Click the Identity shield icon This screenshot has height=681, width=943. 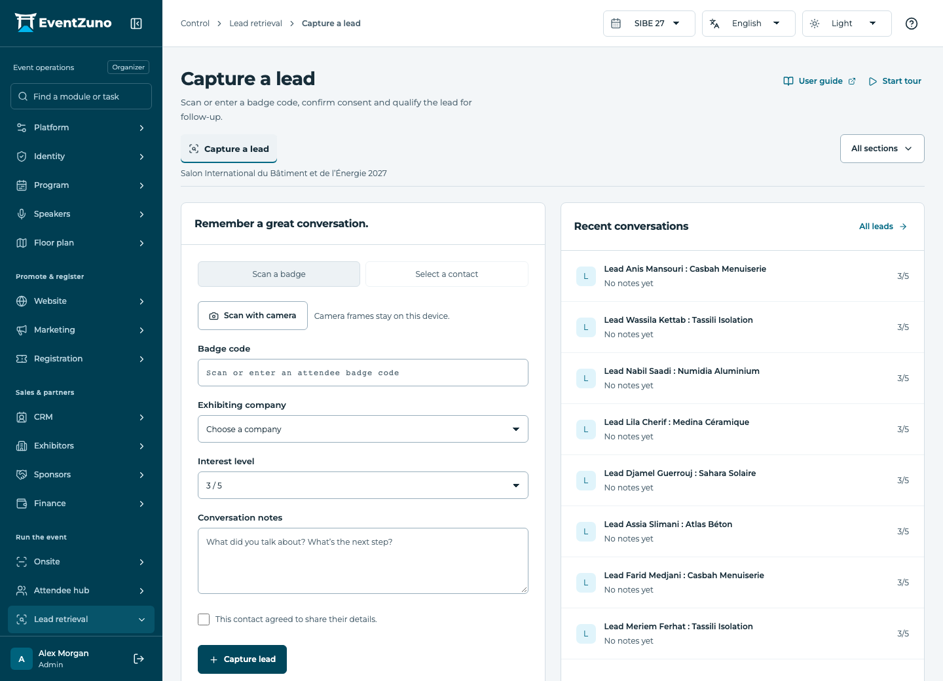click(22, 156)
